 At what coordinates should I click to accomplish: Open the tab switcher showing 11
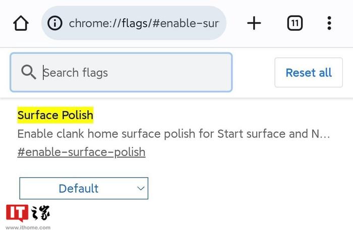click(295, 23)
